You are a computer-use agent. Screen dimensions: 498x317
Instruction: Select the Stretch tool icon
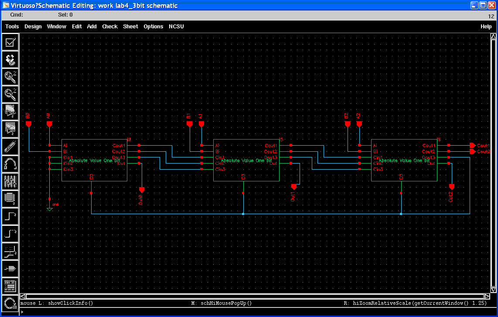(x=10, y=112)
